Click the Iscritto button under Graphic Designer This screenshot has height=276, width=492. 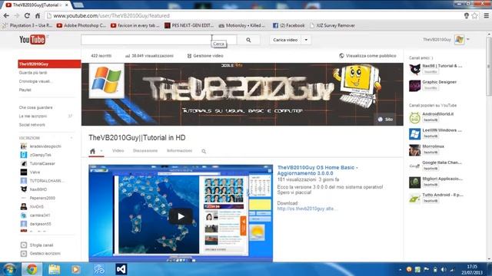pos(430,88)
